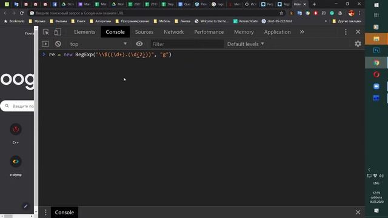Viewport: 388px width, 218px height.
Task: Open the Chrome profile avatar
Action: [351, 13]
